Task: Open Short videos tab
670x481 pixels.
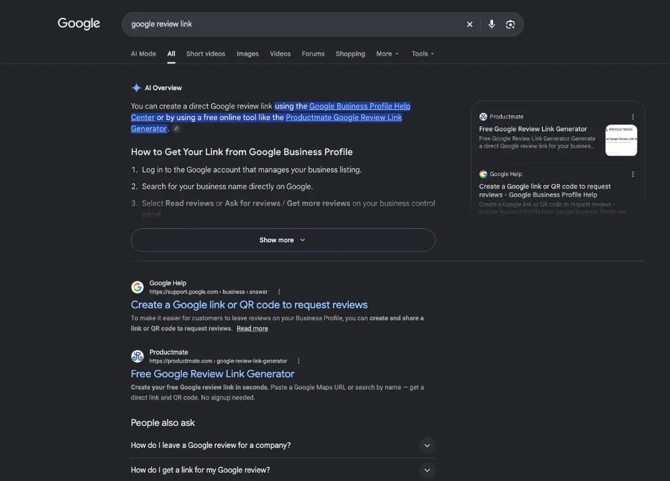Action: pos(206,54)
